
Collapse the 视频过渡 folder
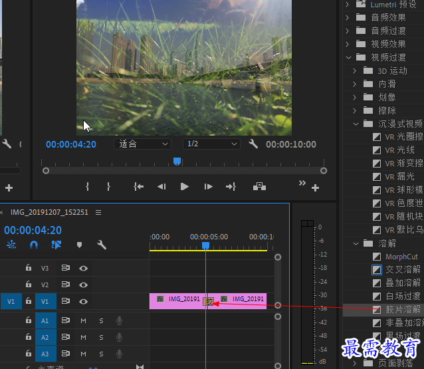tap(348, 57)
